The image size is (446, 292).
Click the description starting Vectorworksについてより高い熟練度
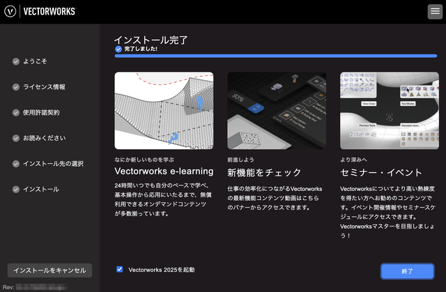pyautogui.click(x=387, y=212)
